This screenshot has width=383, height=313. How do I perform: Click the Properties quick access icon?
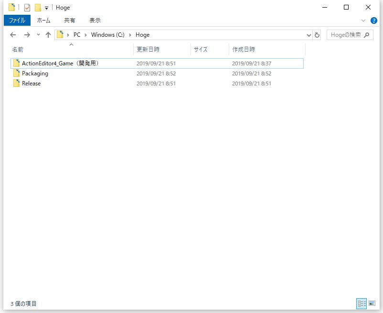(27, 8)
